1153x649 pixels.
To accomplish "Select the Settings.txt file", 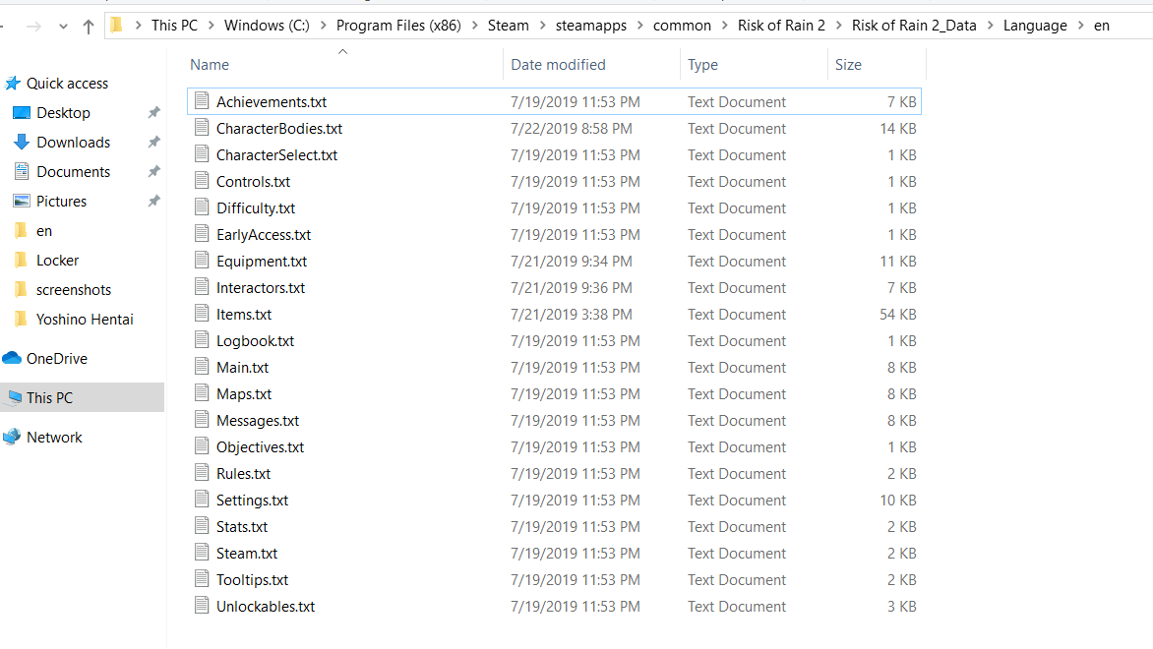I will [252, 500].
